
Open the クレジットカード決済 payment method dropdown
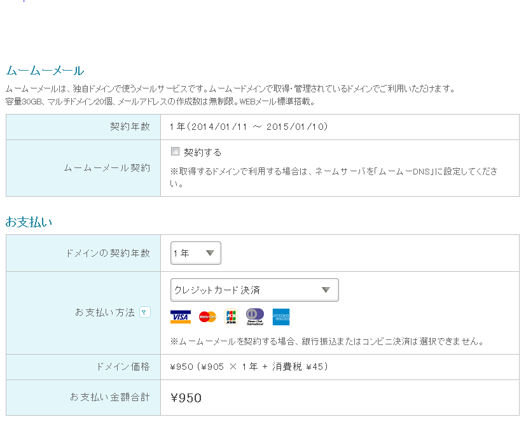tap(254, 290)
